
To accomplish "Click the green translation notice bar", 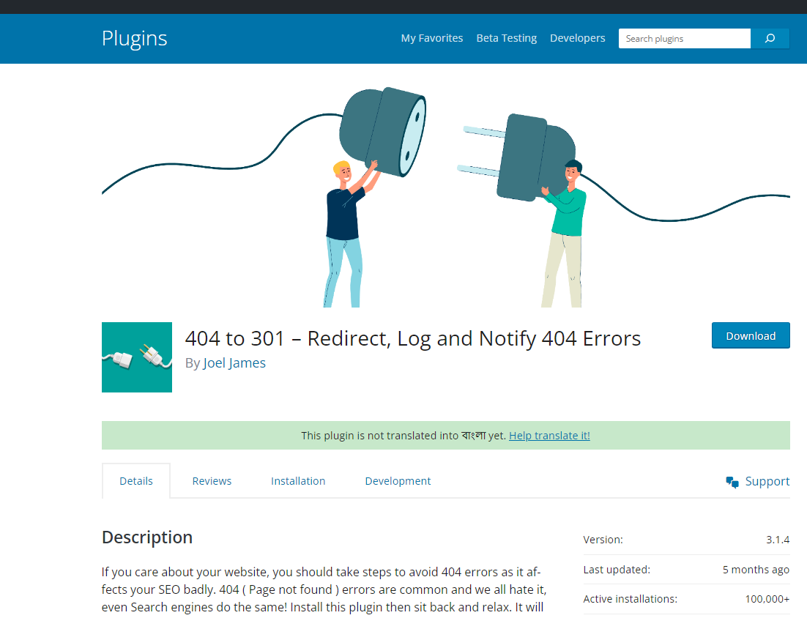I will (x=220, y=436).
